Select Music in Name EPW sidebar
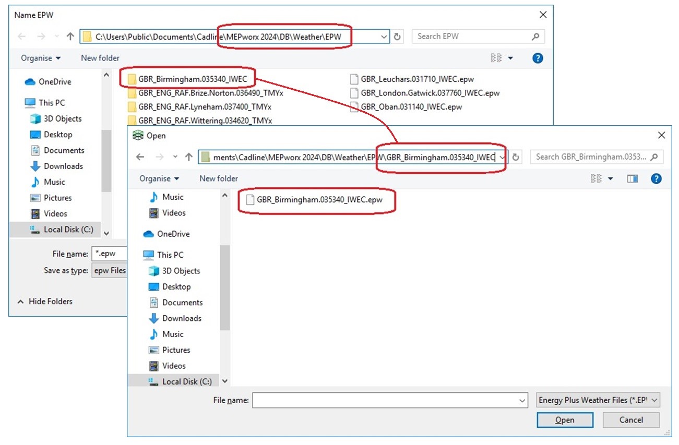 pos(47,182)
